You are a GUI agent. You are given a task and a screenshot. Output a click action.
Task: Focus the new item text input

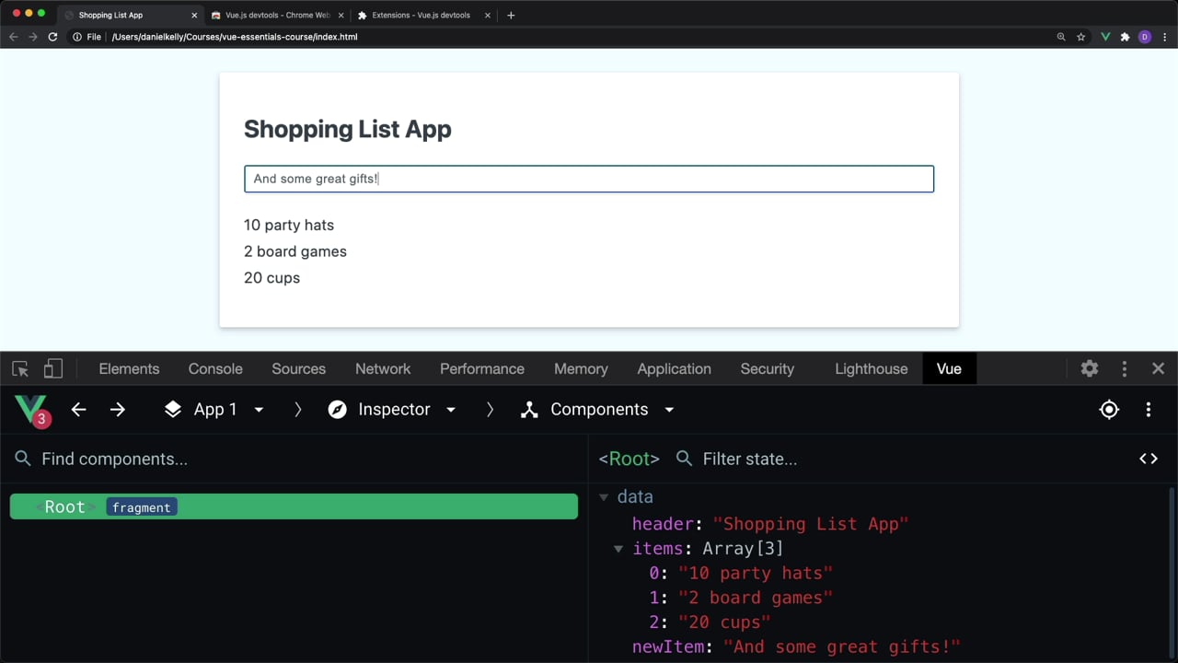589,179
